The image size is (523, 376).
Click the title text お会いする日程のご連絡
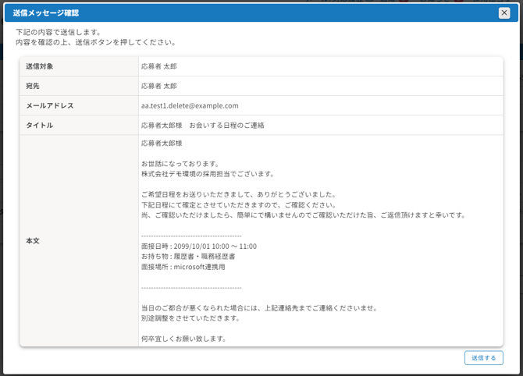(x=202, y=125)
